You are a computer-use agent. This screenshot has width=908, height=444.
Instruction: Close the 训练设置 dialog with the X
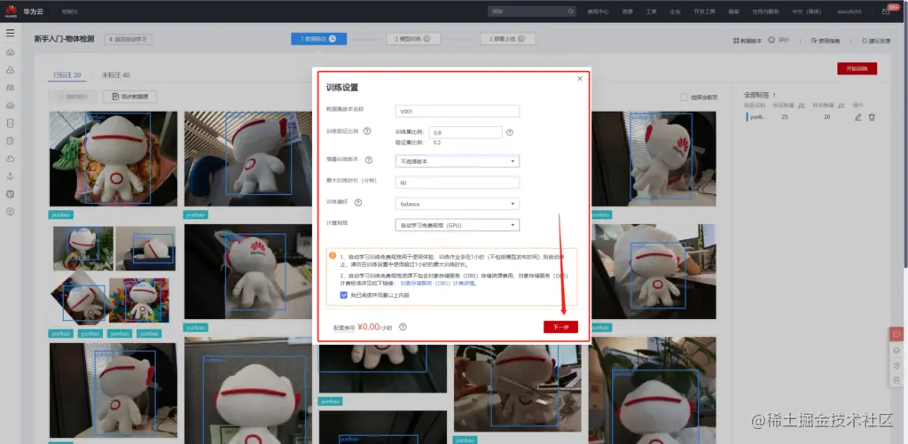pos(580,79)
